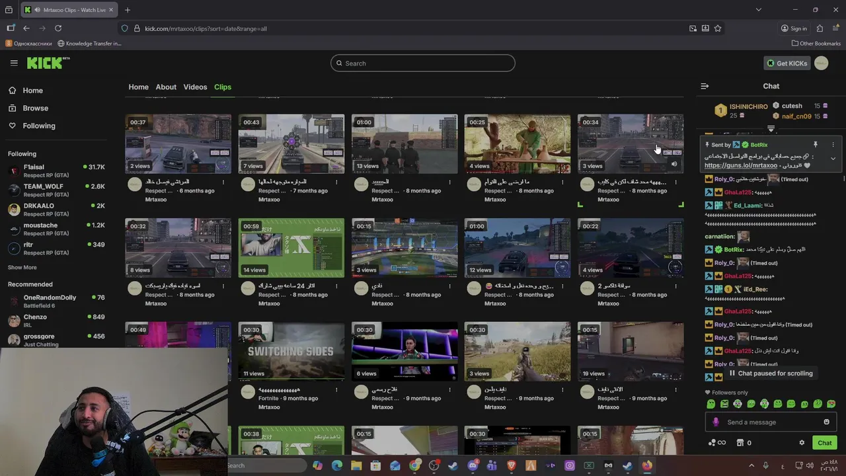Show hidden system tray icons

[x=751, y=465]
